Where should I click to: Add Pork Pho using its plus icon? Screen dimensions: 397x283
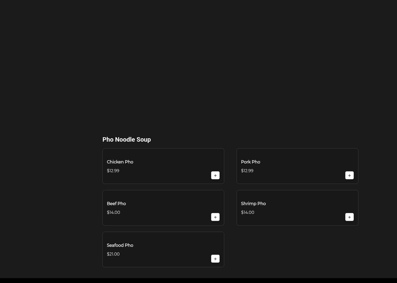pos(350,175)
